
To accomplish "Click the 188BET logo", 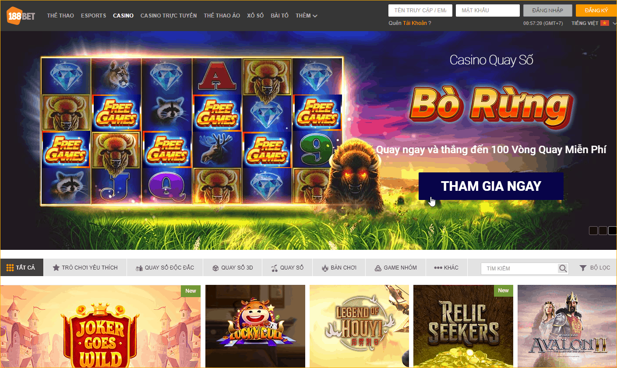I will 21,16.
